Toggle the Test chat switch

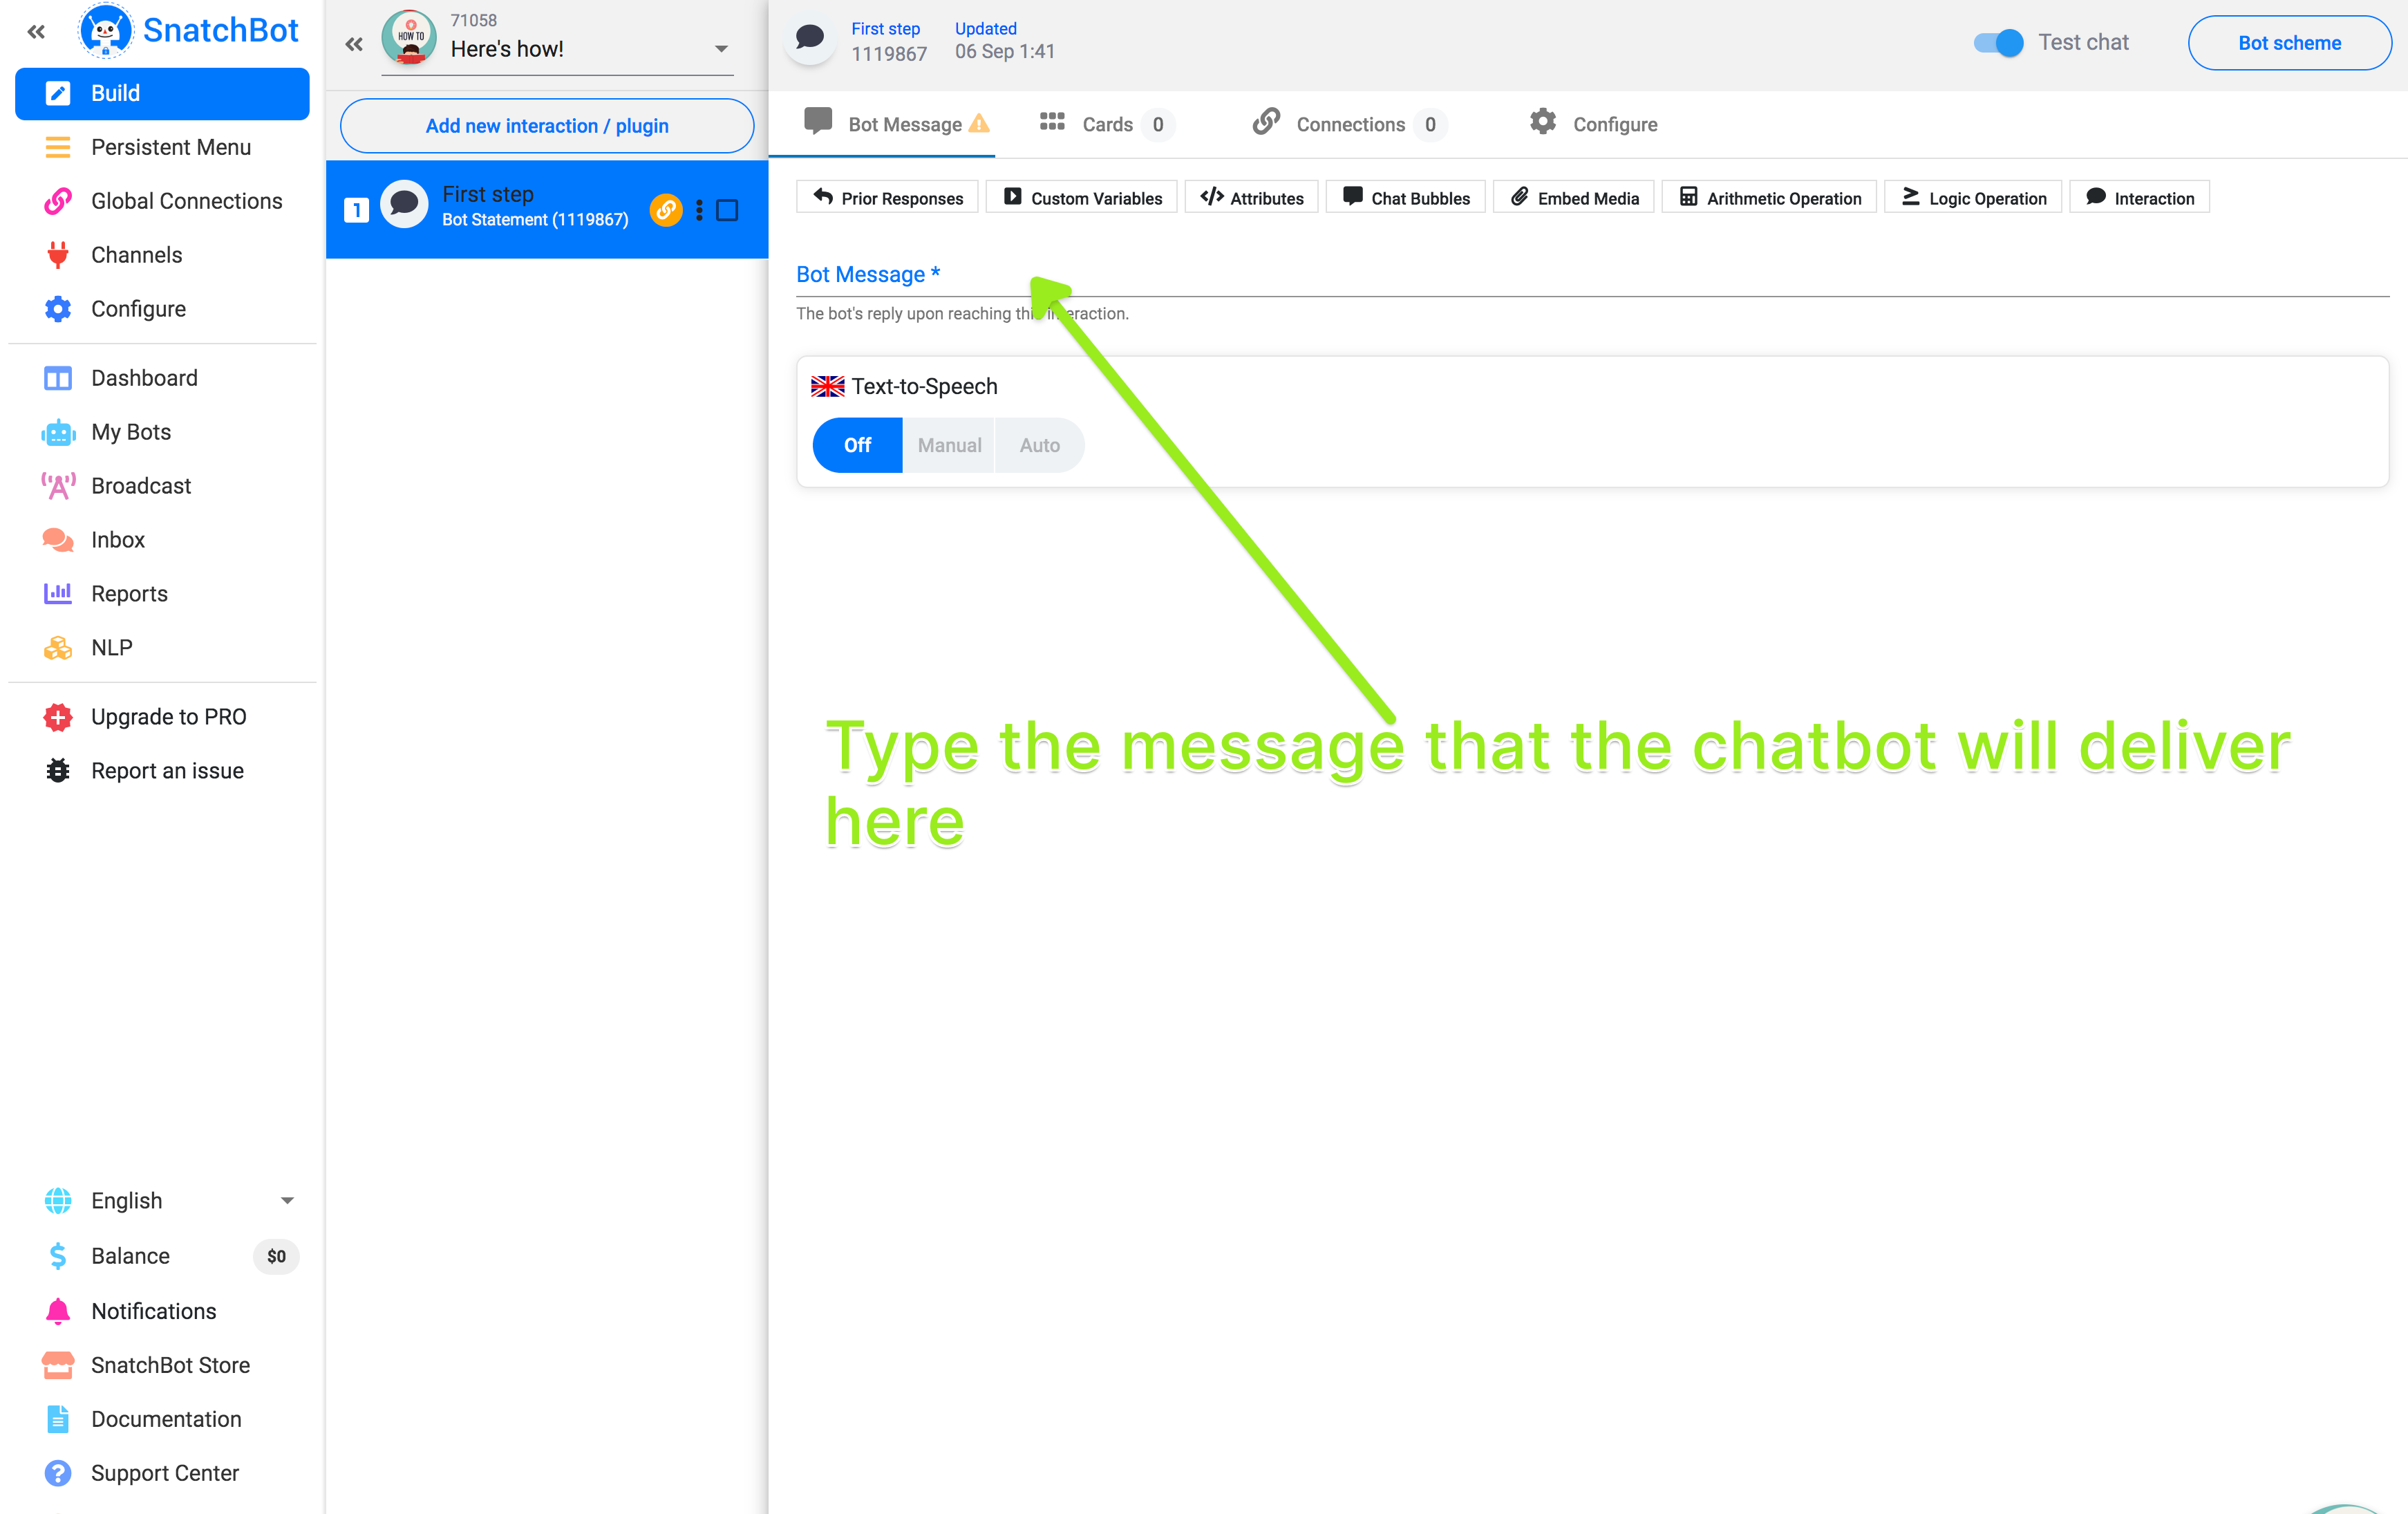tap(1998, 43)
